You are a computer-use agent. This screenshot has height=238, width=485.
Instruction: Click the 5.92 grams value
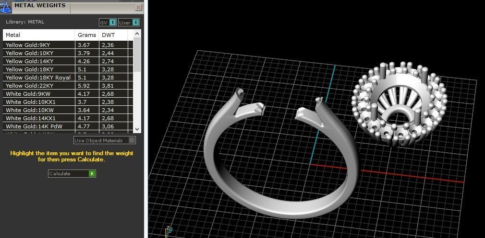coord(84,86)
